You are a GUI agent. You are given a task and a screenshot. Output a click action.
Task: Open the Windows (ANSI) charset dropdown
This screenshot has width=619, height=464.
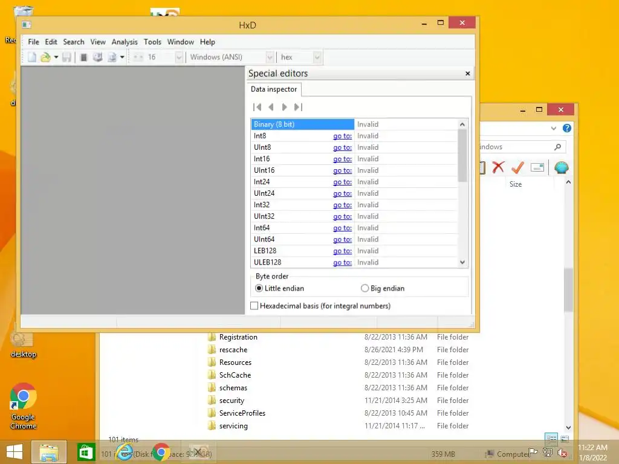coord(269,57)
